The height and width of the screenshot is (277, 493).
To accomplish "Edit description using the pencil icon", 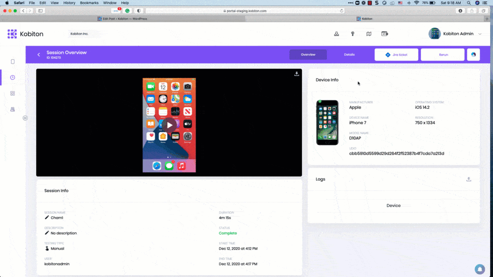I will pyautogui.click(x=47, y=233).
